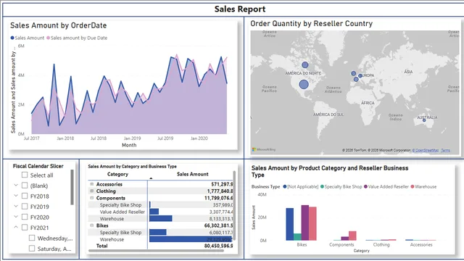Image resolution: width=464 pixels, height=261 pixels.
Task: Select the green Specialty Bike Shop bar for Bikes
Action: (x=298, y=237)
